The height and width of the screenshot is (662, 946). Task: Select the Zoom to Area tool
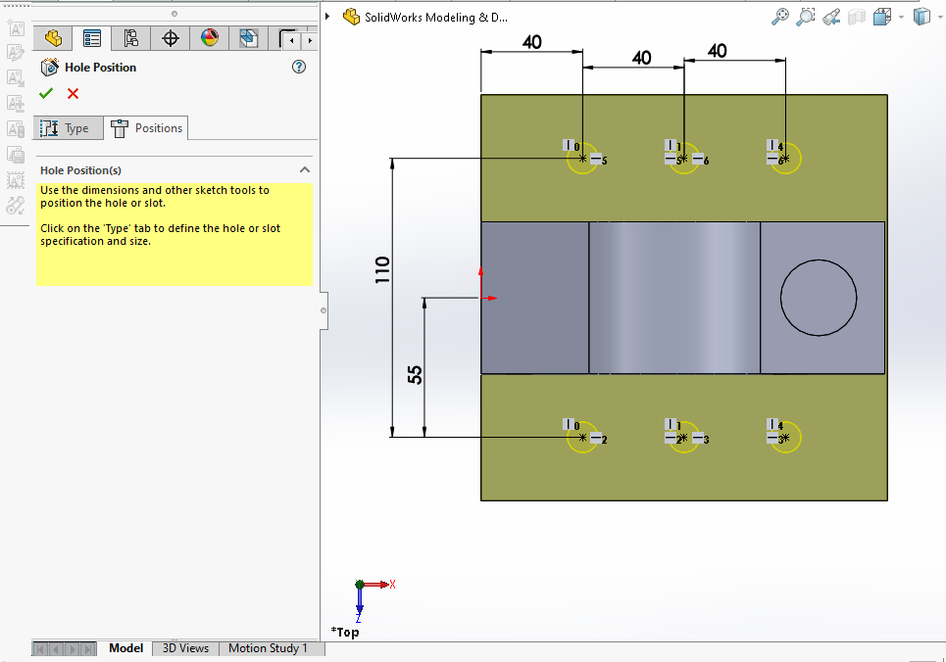pyautogui.click(x=806, y=17)
